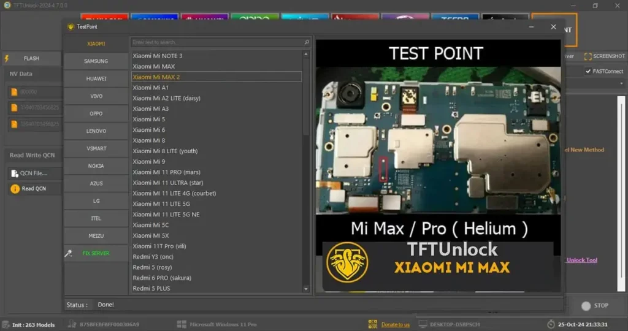Toggle FASTConnect checkbox in main window

[x=588, y=71]
